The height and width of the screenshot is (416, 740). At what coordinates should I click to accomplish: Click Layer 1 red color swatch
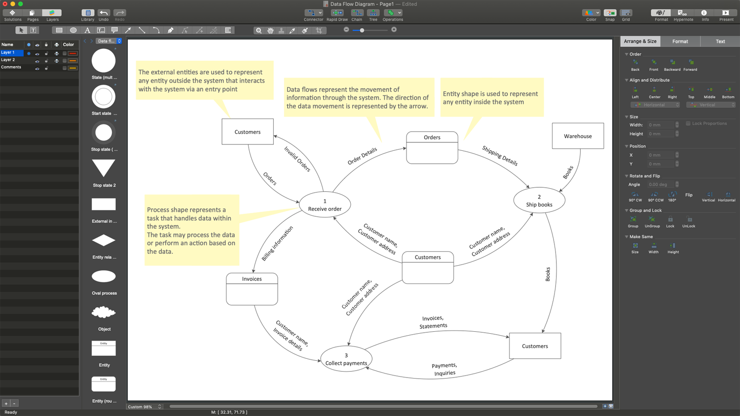73,53
